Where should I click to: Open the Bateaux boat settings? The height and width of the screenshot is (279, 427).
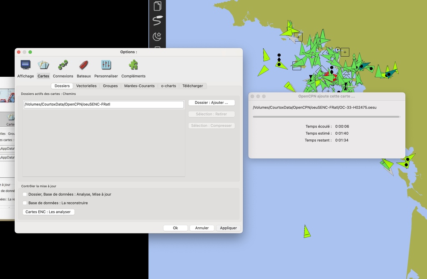[x=83, y=65]
